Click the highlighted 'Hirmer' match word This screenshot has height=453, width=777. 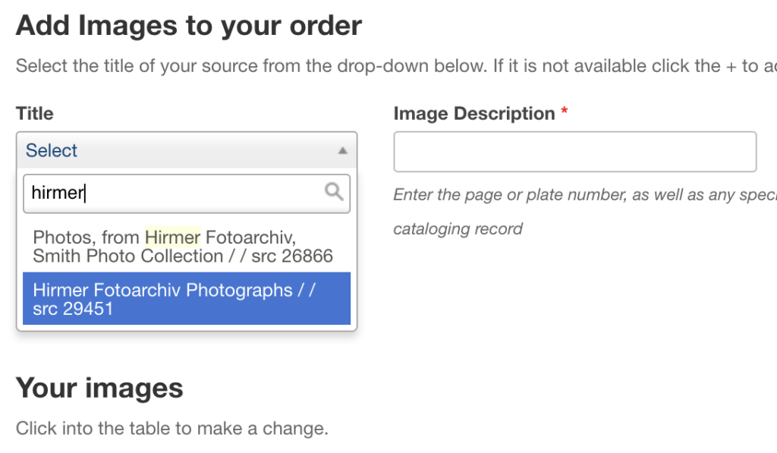[x=172, y=238]
